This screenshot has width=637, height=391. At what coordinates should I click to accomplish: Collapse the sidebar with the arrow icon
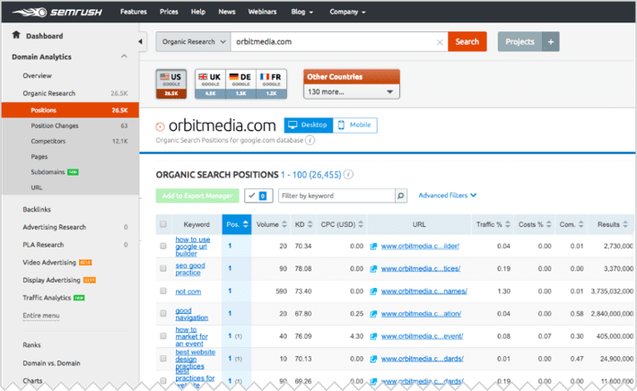coord(140,41)
